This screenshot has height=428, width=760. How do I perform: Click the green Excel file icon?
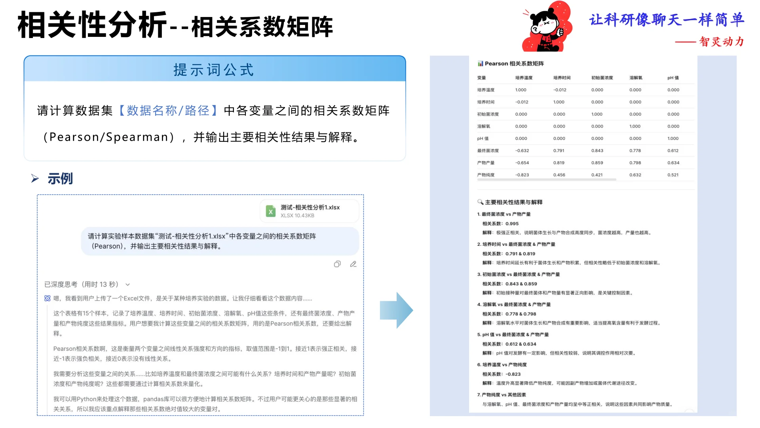click(271, 211)
